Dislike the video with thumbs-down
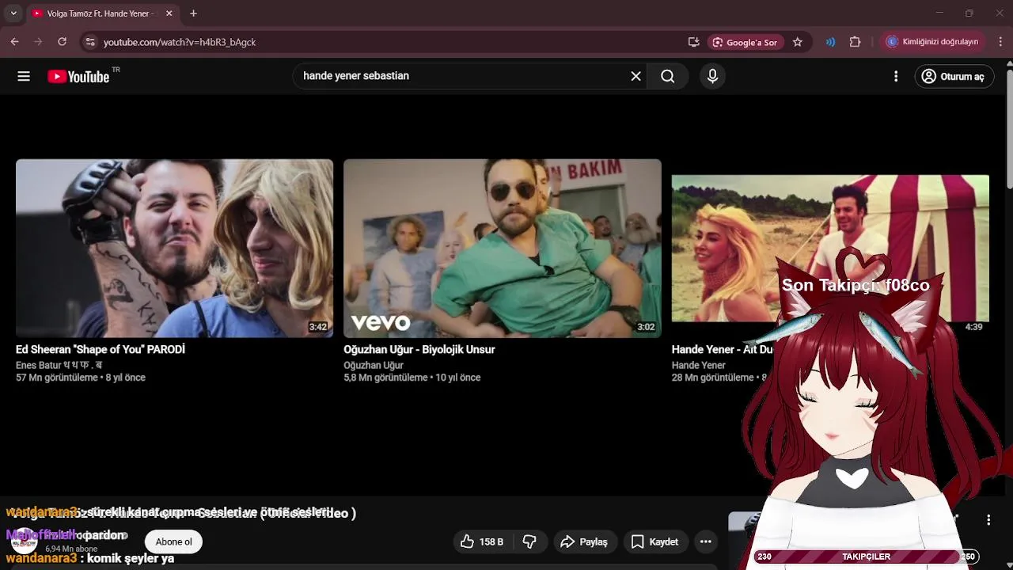 tap(529, 541)
